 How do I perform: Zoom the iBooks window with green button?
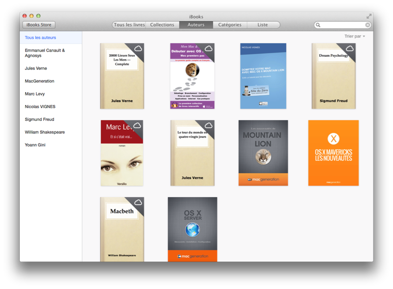39,16
